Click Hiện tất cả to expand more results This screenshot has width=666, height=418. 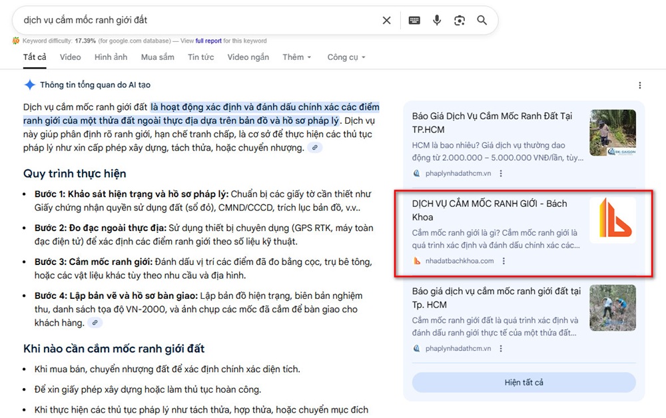coord(523,382)
